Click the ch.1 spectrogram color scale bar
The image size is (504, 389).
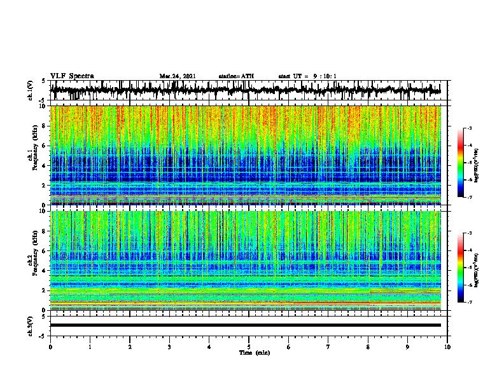pyautogui.click(x=460, y=163)
